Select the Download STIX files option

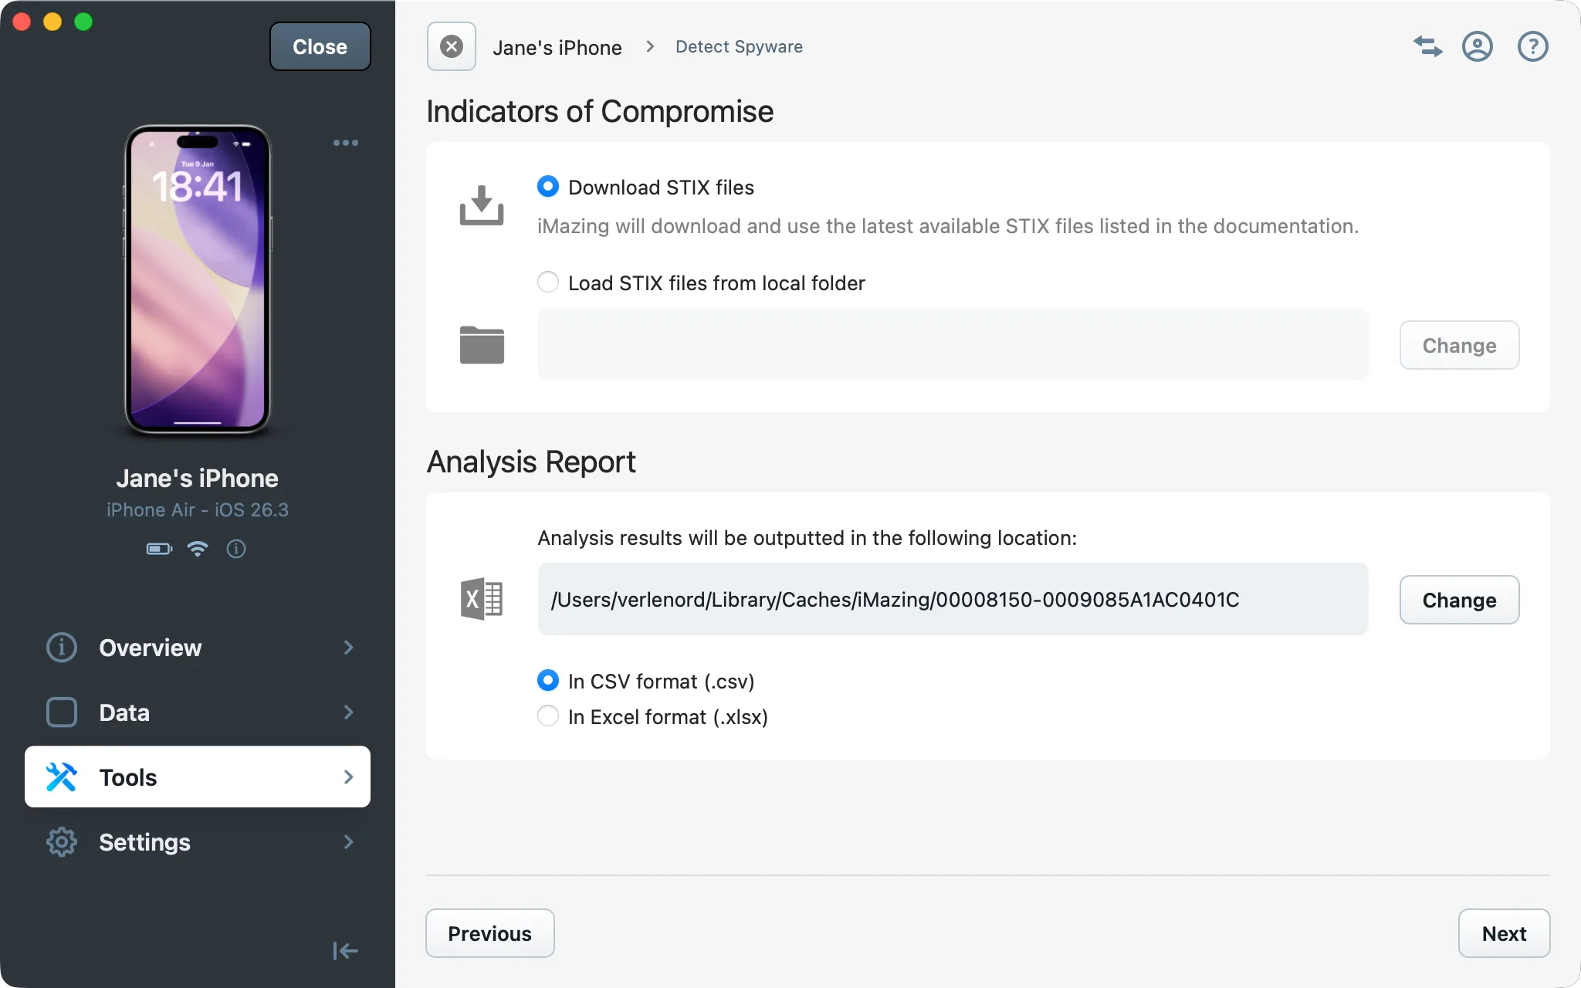(547, 186)
